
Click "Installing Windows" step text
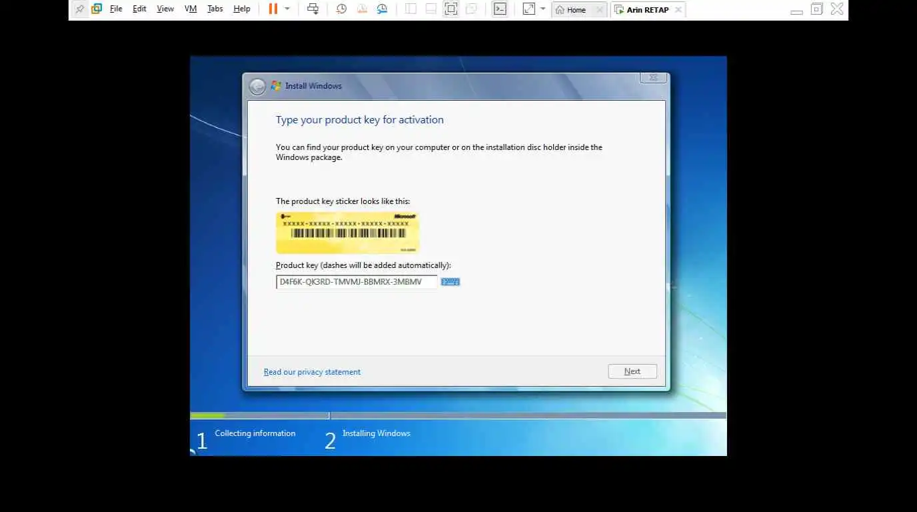(x=376, y=433)
